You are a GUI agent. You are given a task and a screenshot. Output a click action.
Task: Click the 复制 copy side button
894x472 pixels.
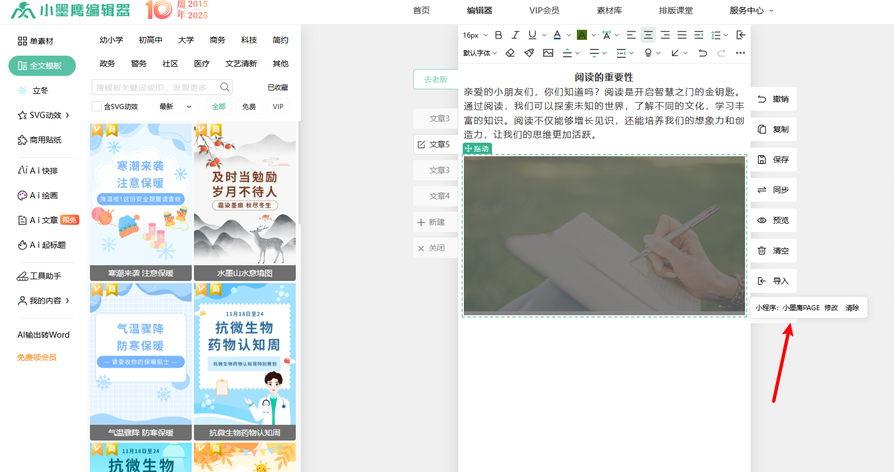tap(774, 129)
